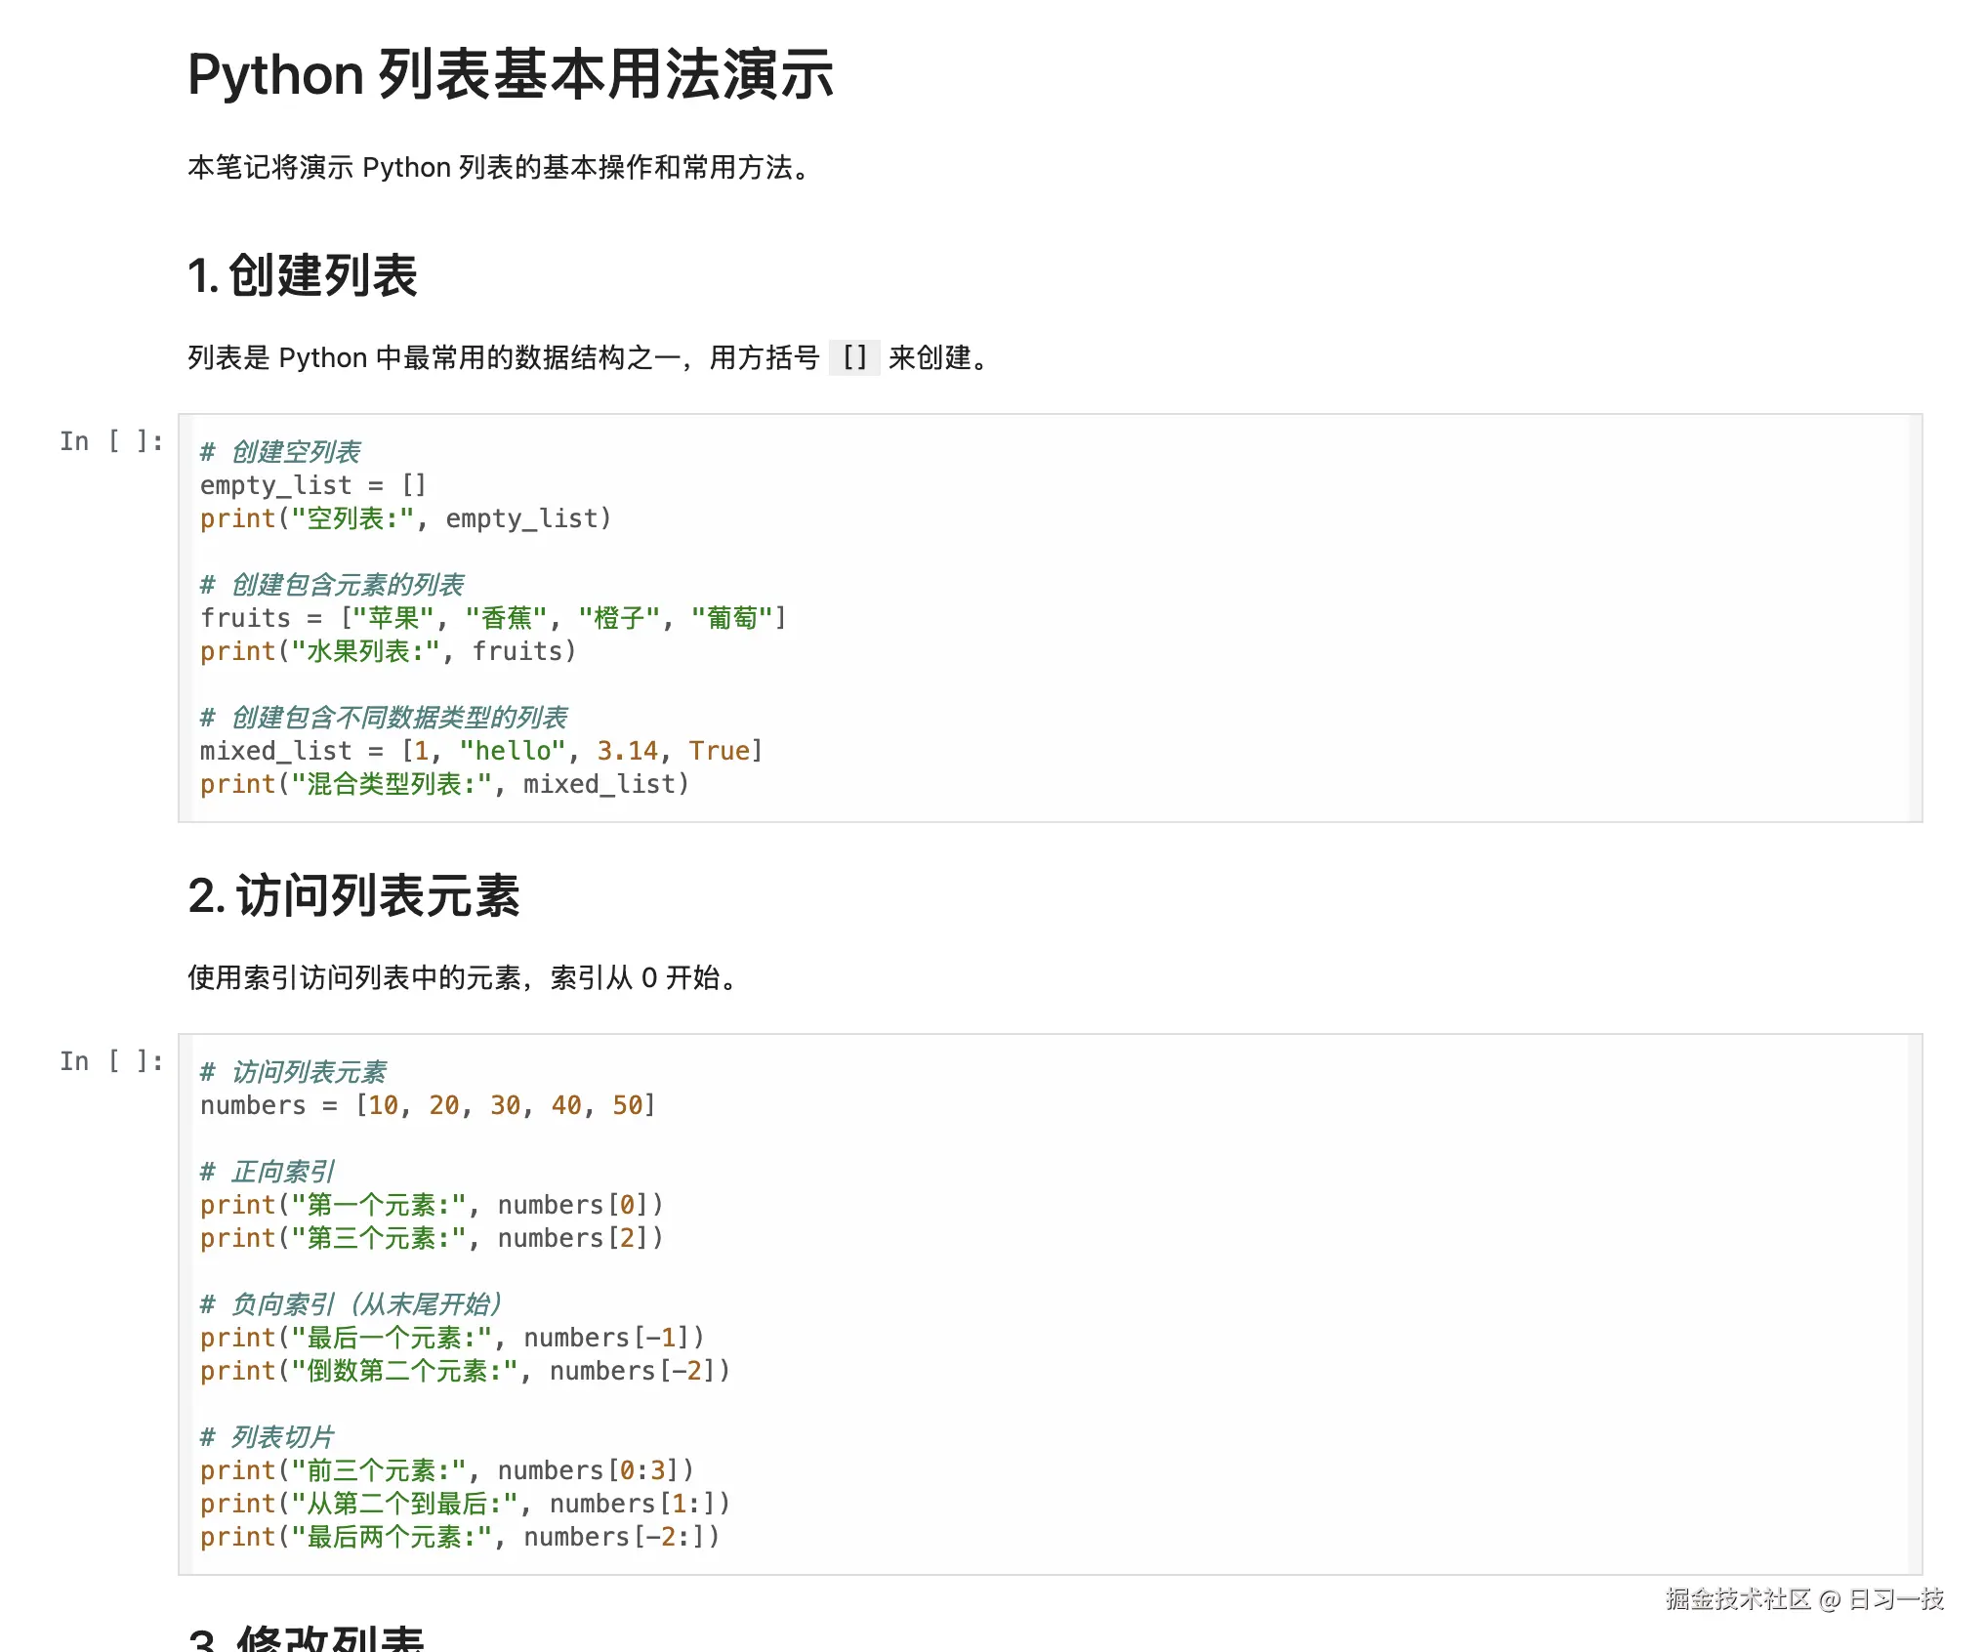The image size is (1984, 1652).
Task: Place cursor on 'empty_list = []' line
Action: coord(312,485)
